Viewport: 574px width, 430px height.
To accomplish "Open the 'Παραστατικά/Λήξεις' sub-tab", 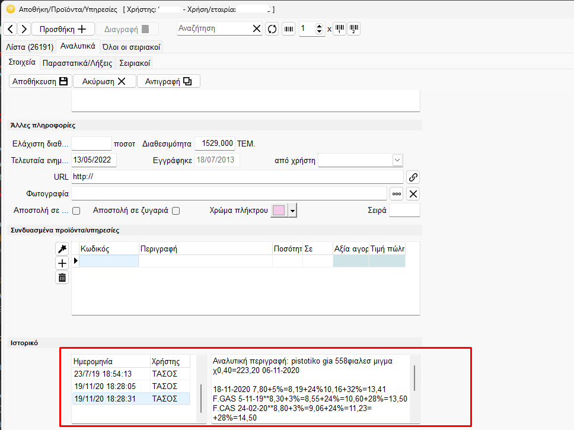I will 77,63.
